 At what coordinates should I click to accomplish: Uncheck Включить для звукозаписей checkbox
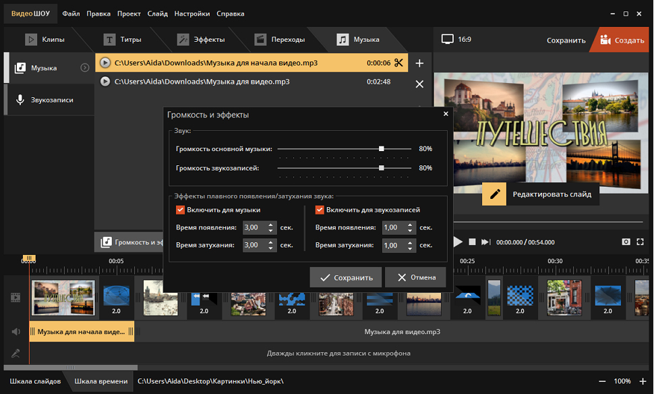tap(320, 210)
